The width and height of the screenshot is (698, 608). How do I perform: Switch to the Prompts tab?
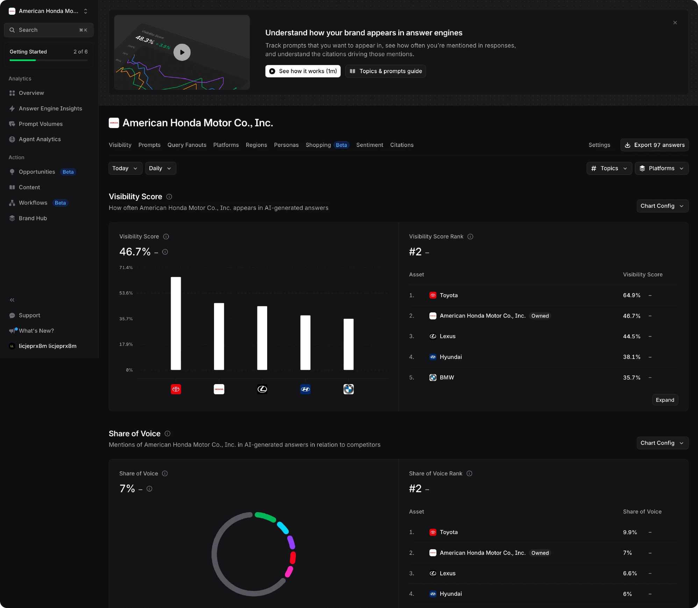pos(149,145)
